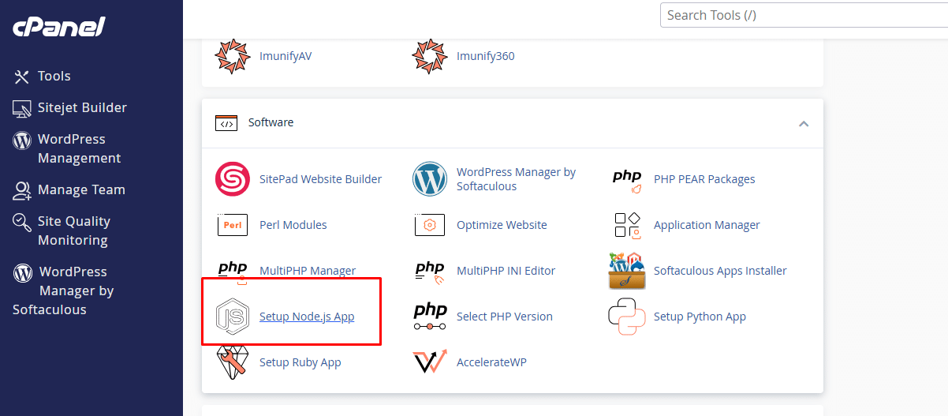
Task: Click the Node.js hexagon icon
Action: pos(232,317)
